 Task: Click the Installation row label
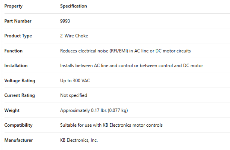16,66
